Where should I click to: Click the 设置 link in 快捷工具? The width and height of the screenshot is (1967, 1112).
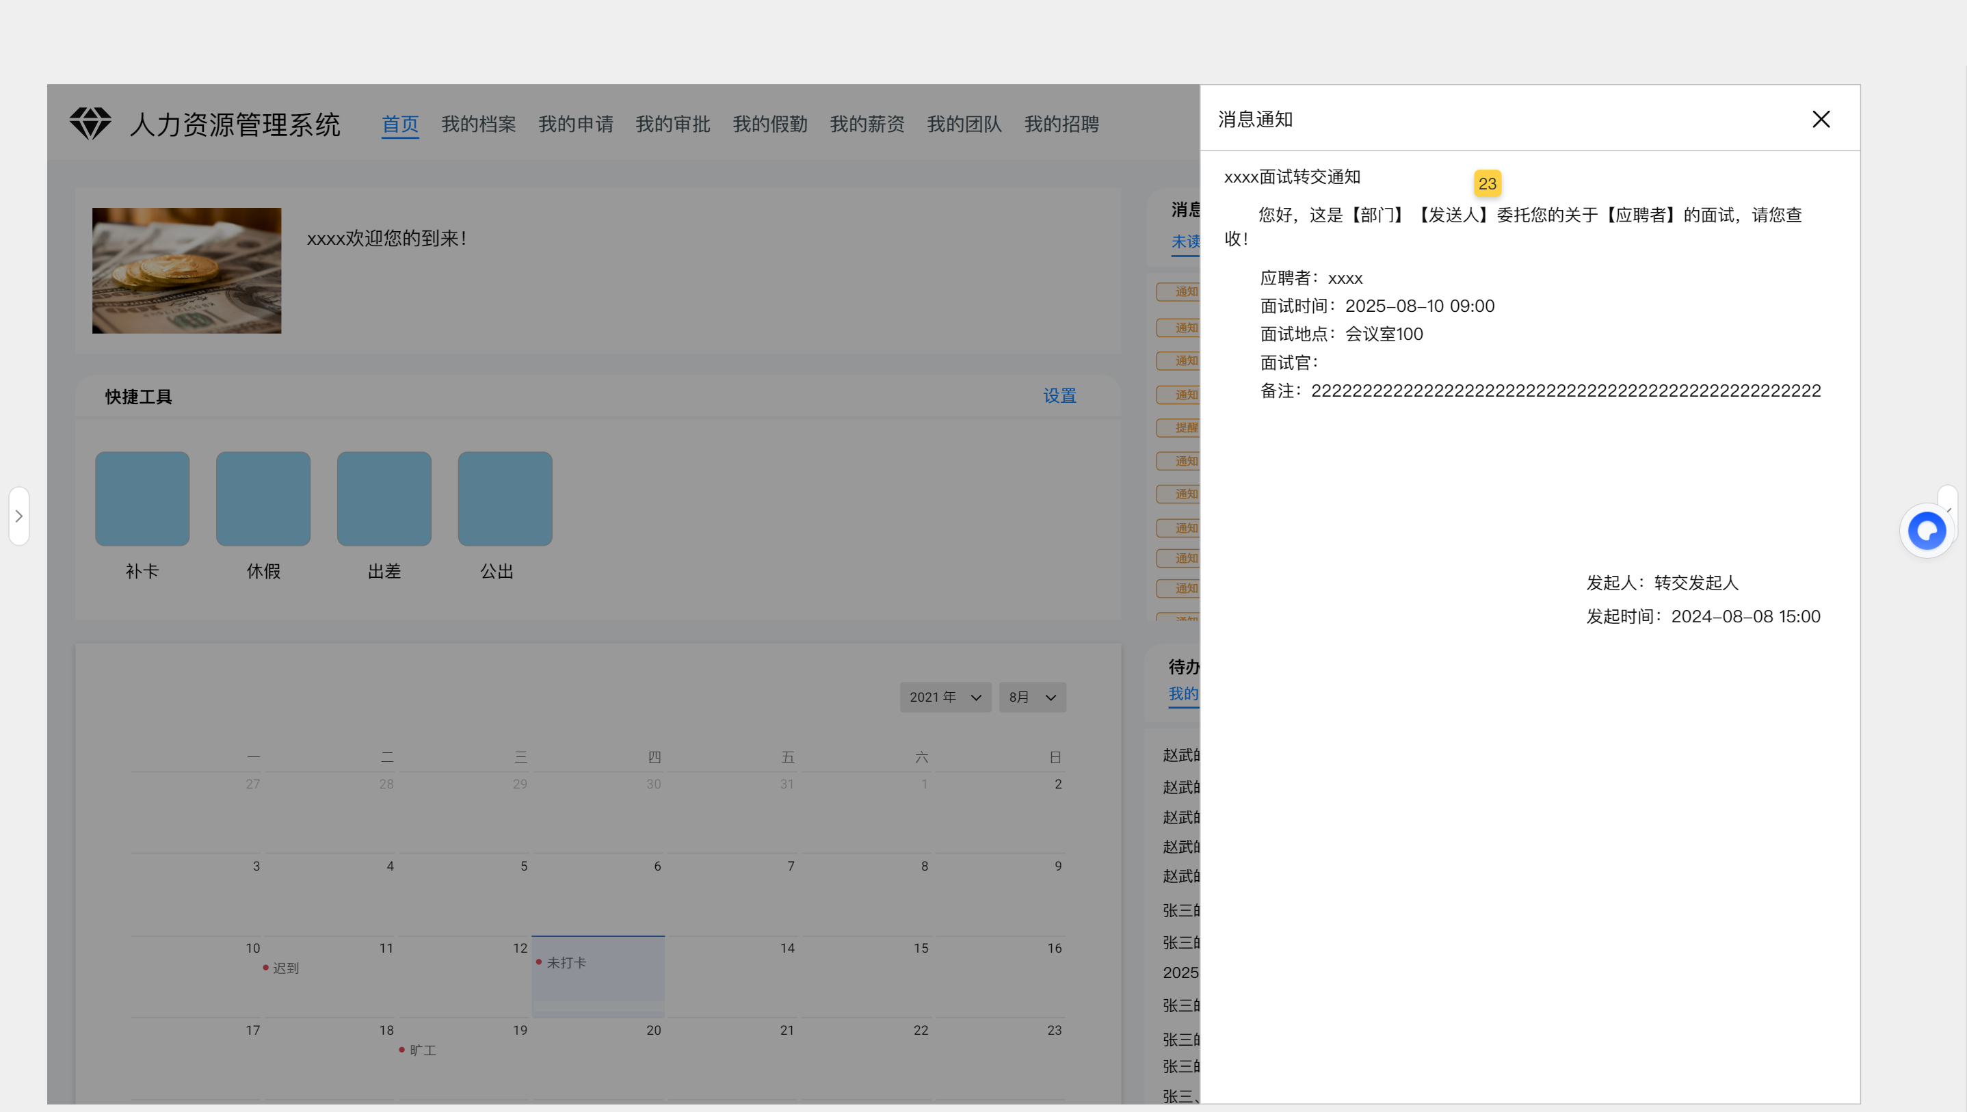[1059, 395]
